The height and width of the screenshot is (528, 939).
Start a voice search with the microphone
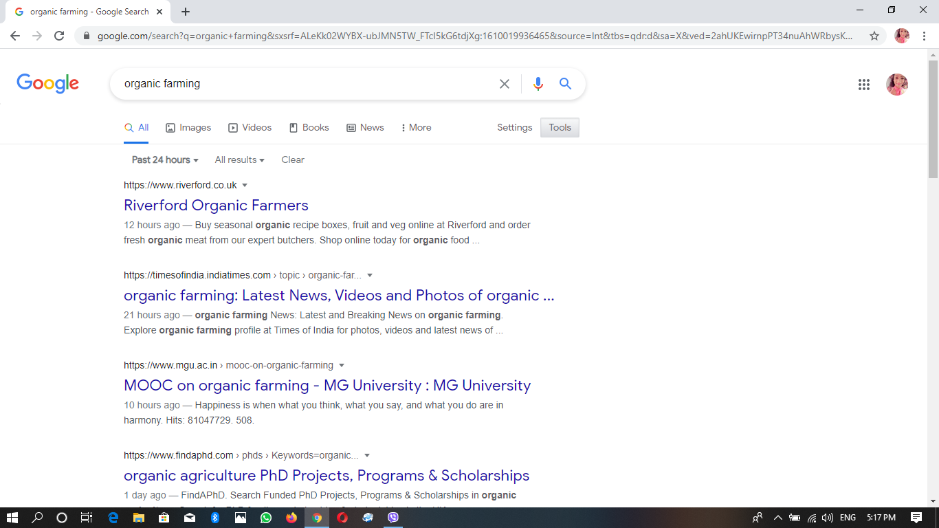tap(538, 84)
